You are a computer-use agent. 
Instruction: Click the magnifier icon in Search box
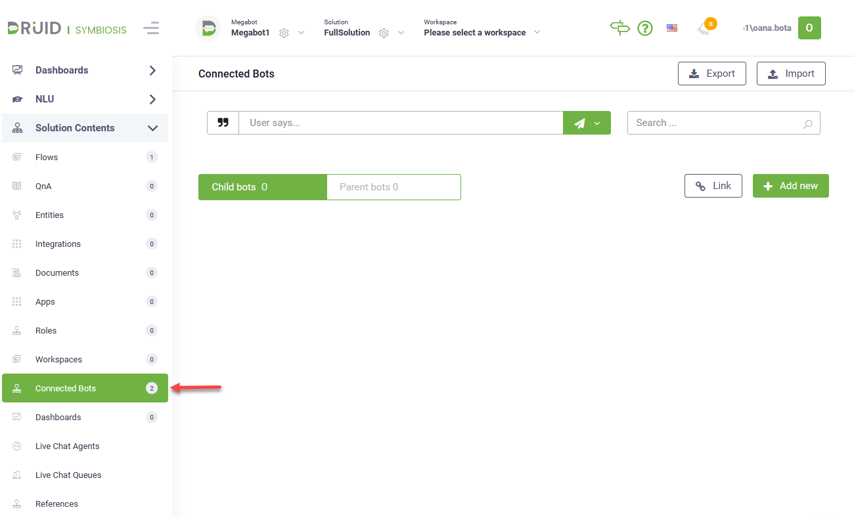click(808, 123)
